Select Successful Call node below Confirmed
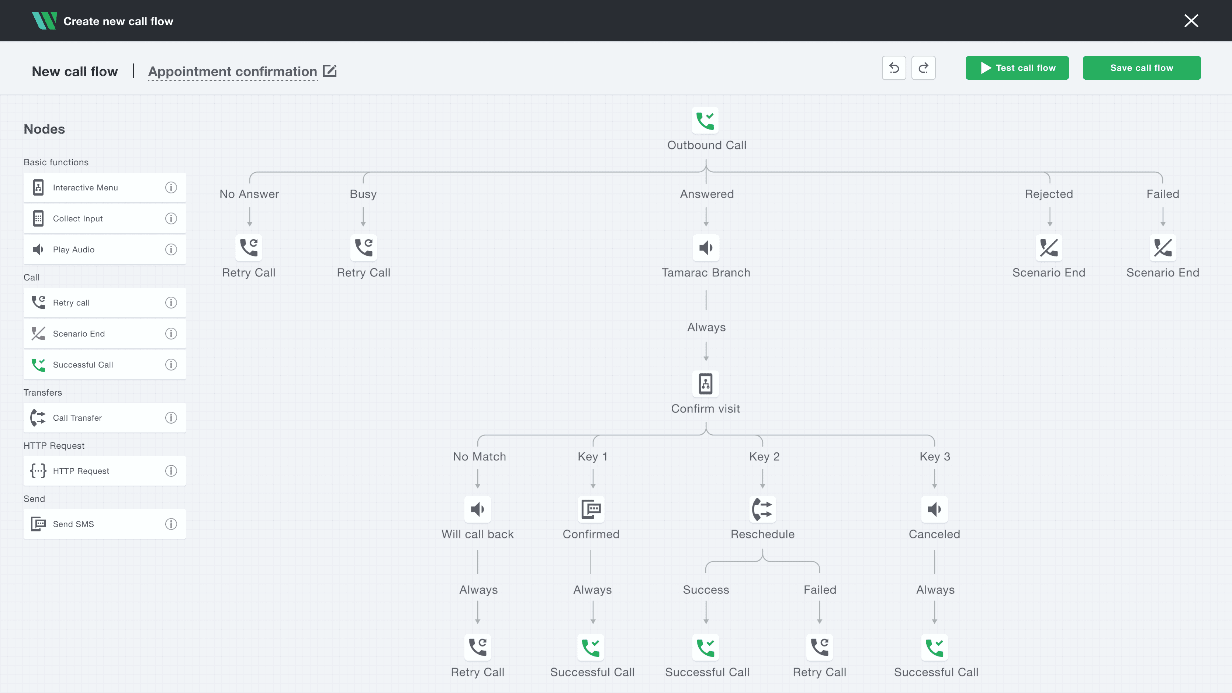 tap(591, 647)
